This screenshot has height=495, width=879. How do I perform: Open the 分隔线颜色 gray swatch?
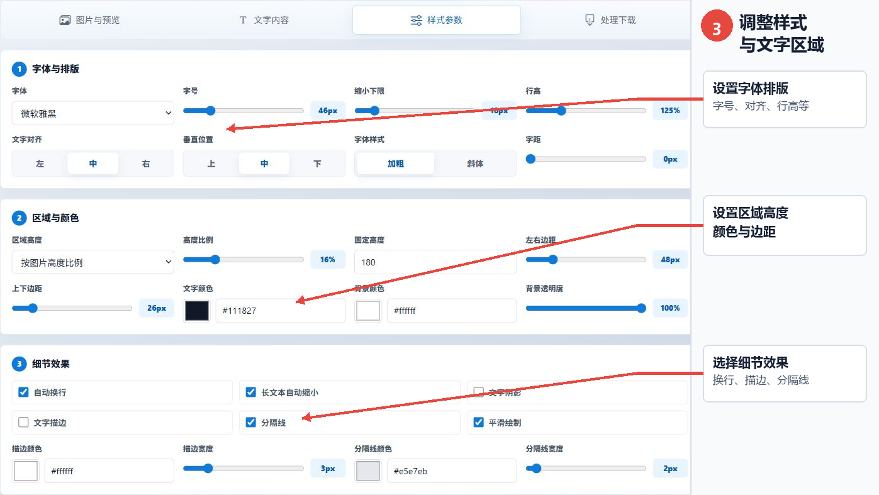pos(368,470)
